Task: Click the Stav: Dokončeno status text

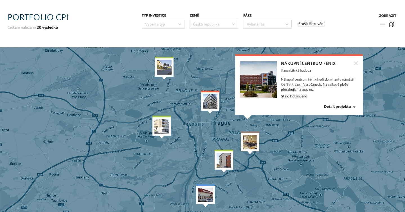Action: (x=294, y=96)
